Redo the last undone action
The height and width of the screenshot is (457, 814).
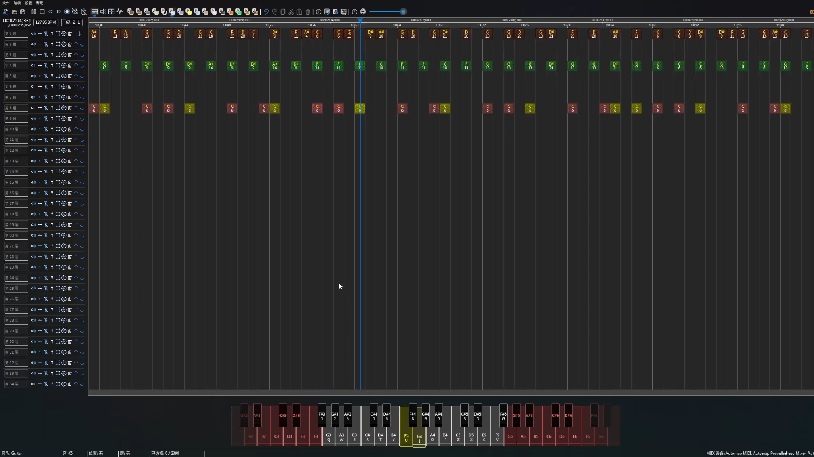click(x=274, y=12)
